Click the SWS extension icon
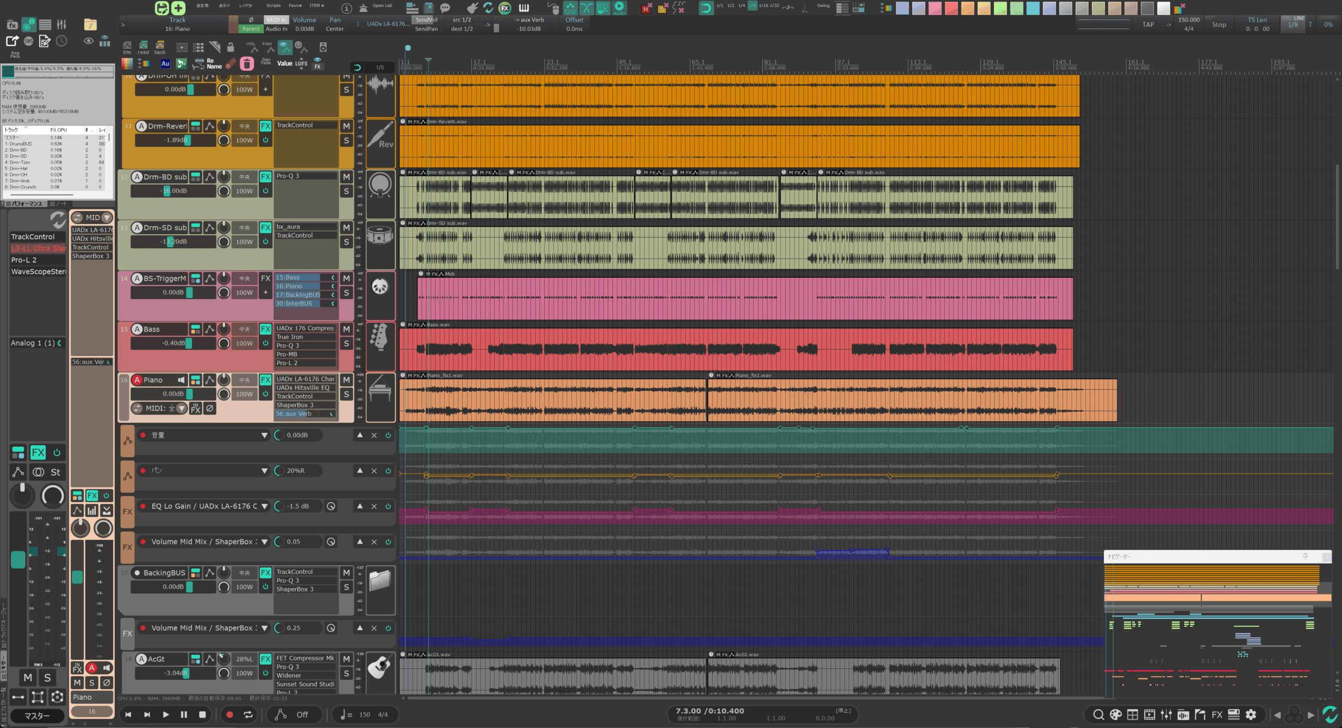The width and height of the screenshot is (1342, 728). pos(28,41)
